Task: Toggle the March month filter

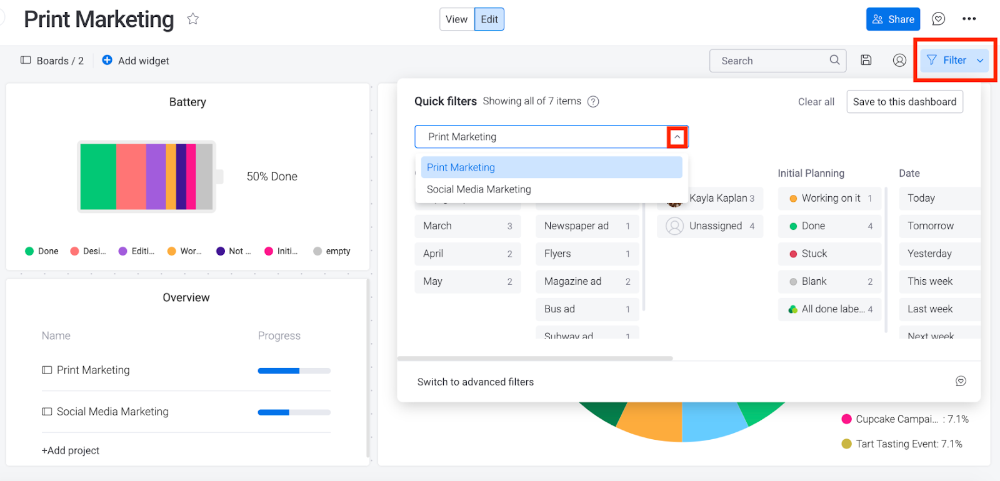Action: [x=467, y=226]
